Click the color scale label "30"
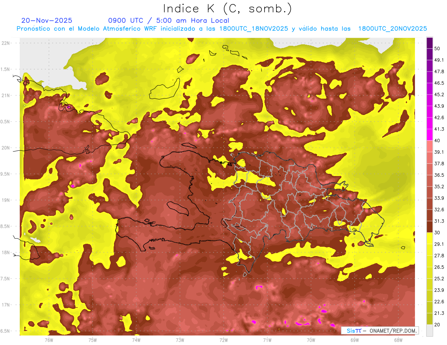The height and width of the screenshot is (345, 447). point(438,233)
